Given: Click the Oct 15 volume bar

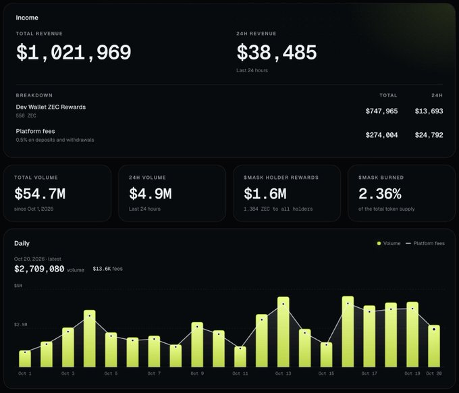Looking at the screenshot, I should (326, 355).
